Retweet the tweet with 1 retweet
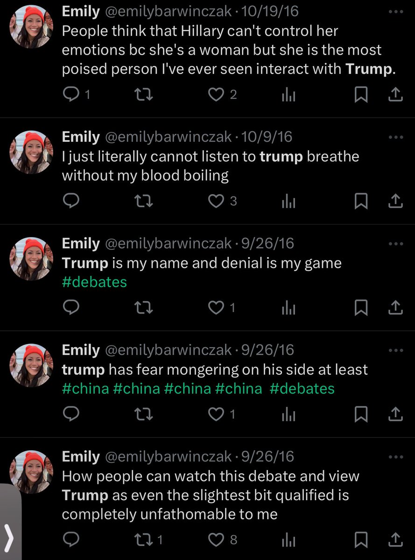Screen dimensions: 415x560 pyautogui.click(x=143, y=540)
